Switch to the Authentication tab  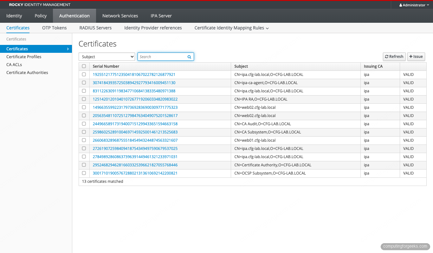(74, 16)
